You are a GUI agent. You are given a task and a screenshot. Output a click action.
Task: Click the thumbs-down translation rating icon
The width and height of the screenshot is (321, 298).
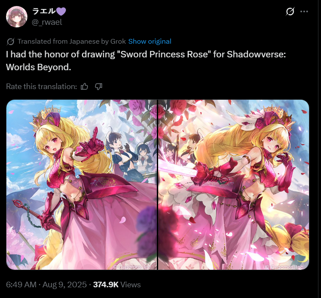pyautogui.click(x=99, y=86)
